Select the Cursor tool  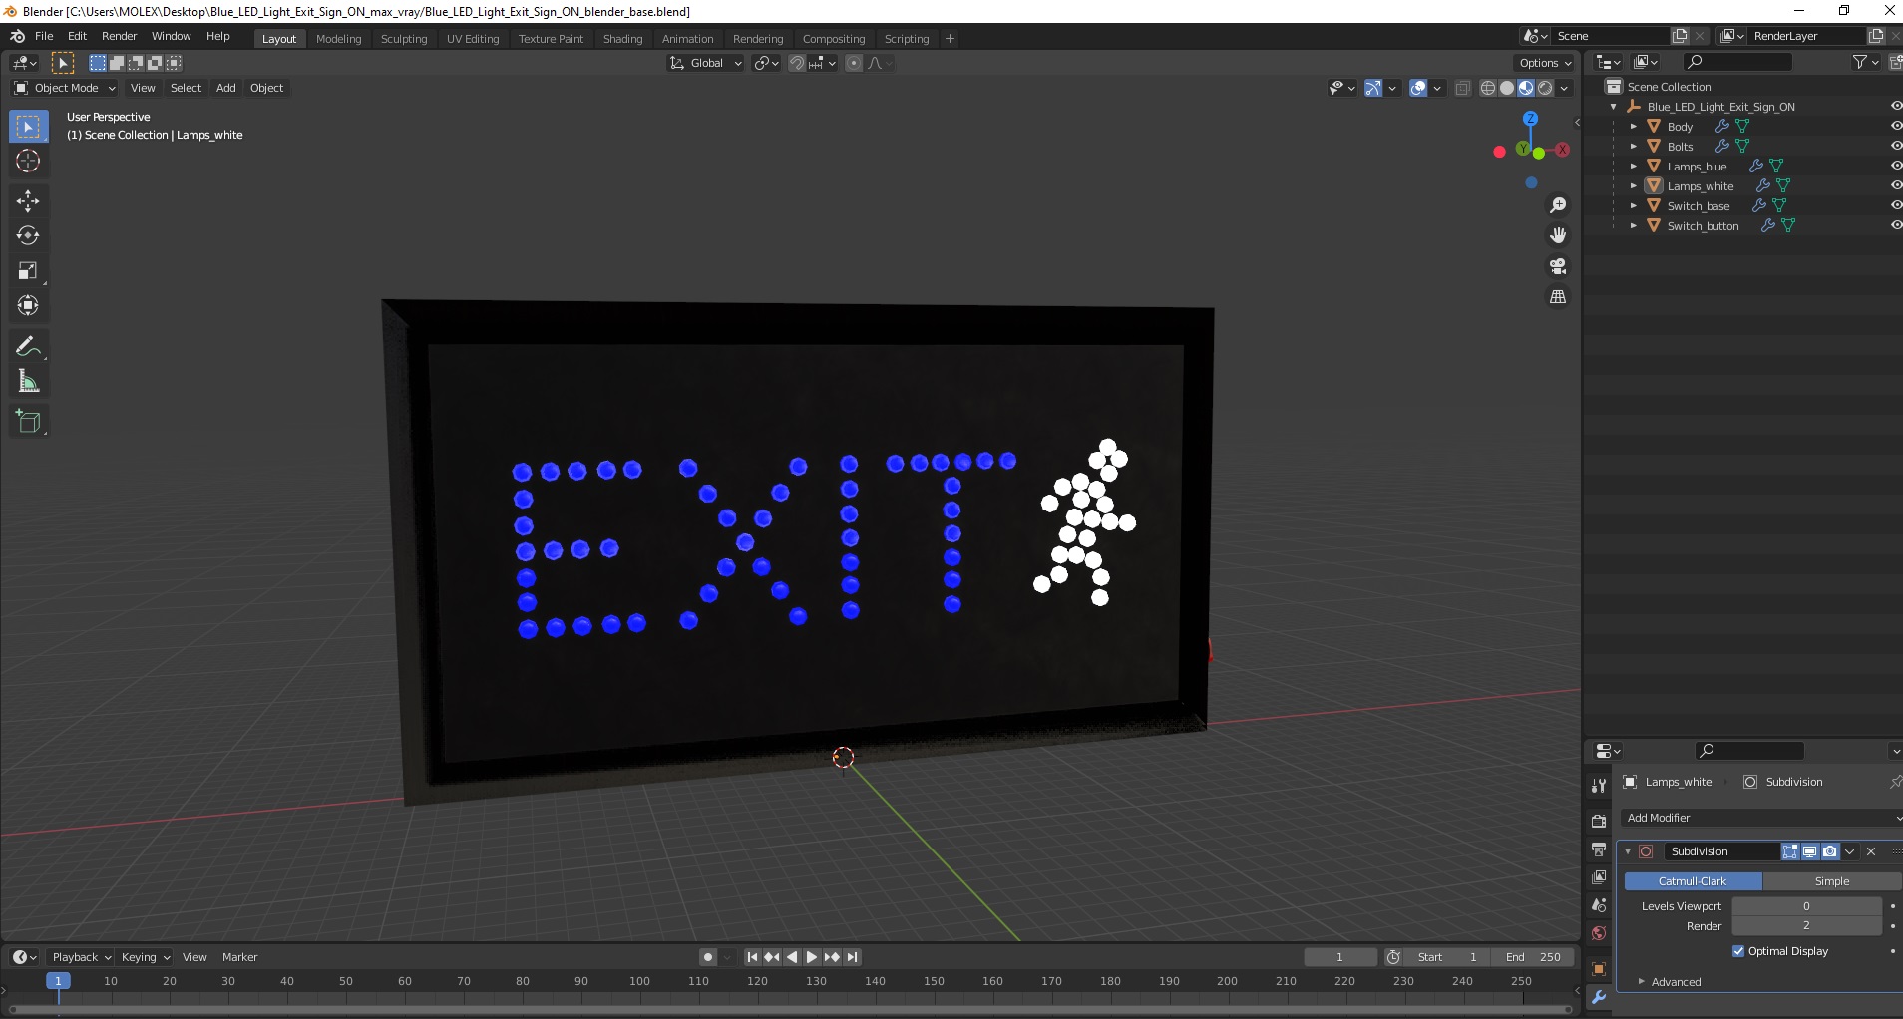point(28,161)
